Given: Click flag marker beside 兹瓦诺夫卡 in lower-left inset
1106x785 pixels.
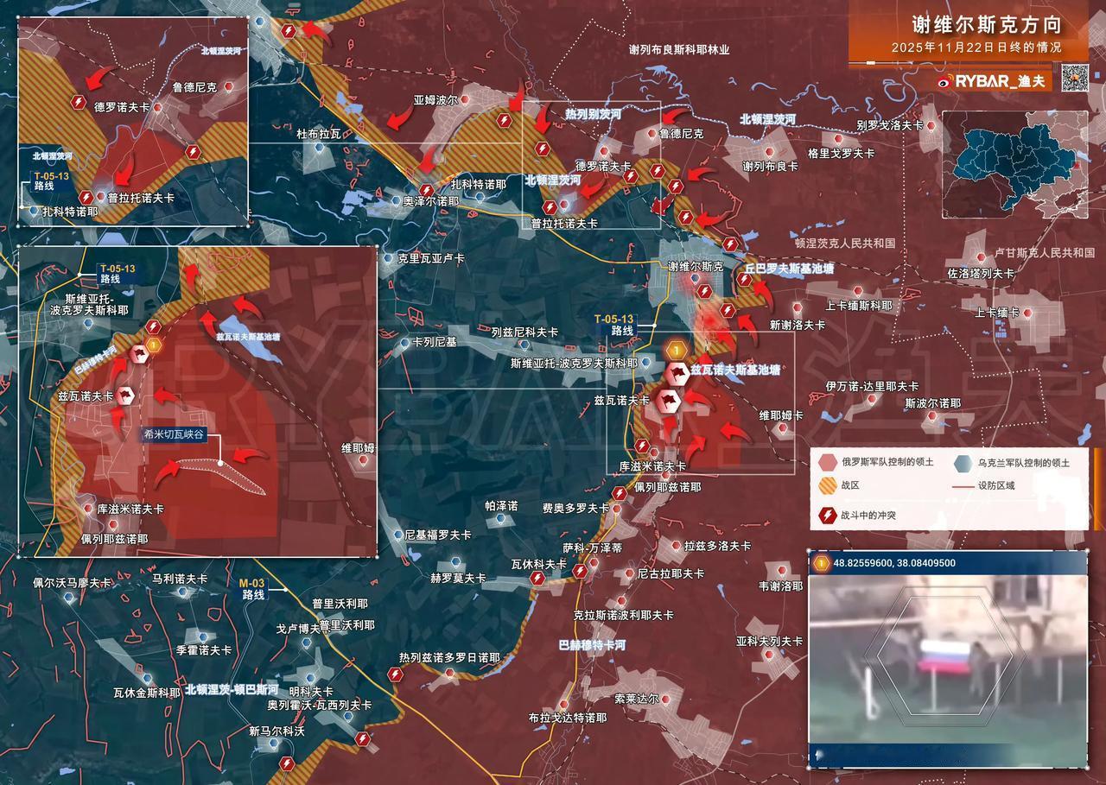Looking at the screenshot, I should point(126,396).
